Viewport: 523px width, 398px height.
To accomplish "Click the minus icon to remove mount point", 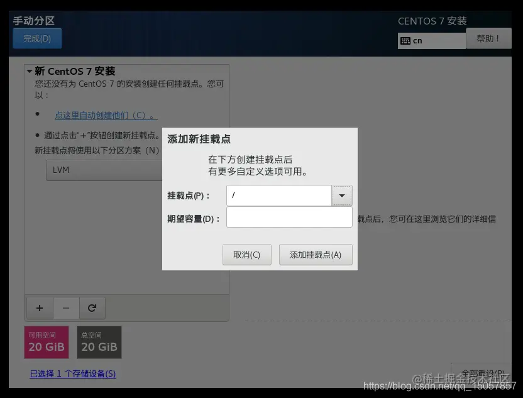I will (66, 308).
